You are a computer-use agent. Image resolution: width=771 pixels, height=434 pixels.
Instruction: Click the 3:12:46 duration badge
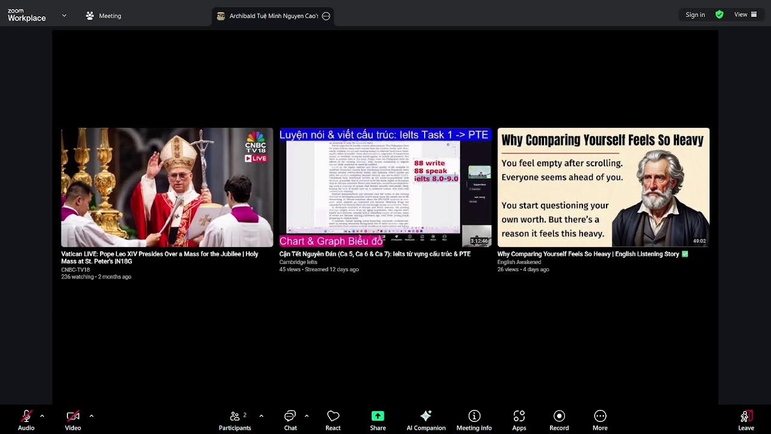479,241
